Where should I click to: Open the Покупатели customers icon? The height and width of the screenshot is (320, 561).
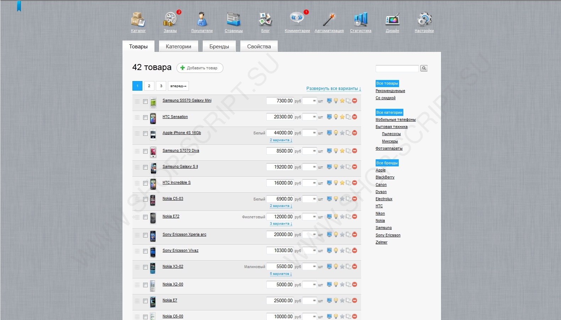click(202, 19)
